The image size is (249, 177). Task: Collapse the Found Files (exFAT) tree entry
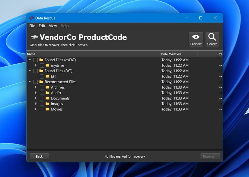click(x=30, y=60)
